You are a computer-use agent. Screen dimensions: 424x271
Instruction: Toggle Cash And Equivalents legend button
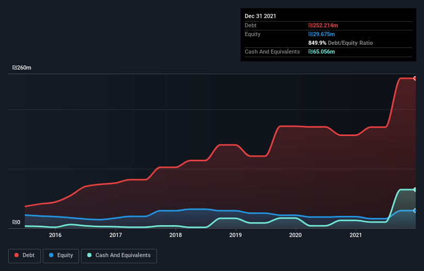click(119, 256)
